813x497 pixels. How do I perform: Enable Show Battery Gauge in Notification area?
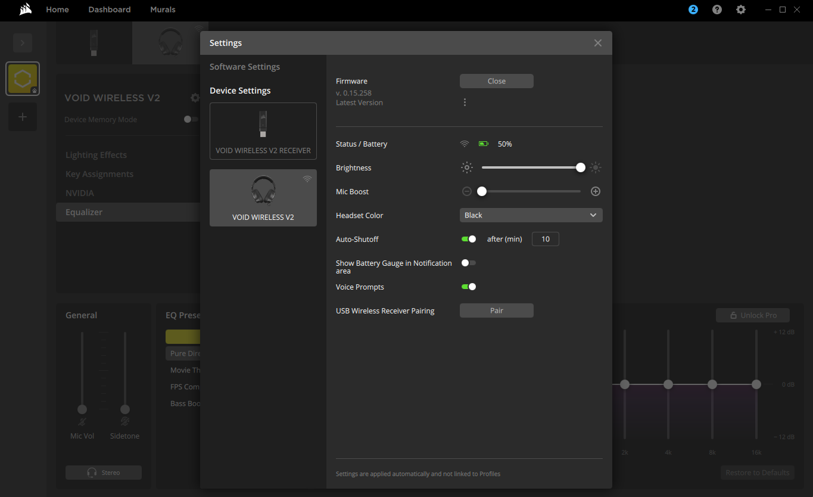pos(469,263)
